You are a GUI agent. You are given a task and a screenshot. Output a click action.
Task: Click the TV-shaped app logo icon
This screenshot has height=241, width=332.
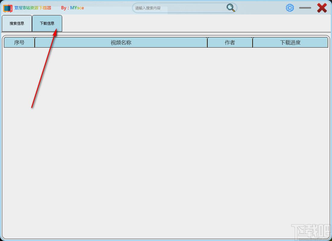8,8
